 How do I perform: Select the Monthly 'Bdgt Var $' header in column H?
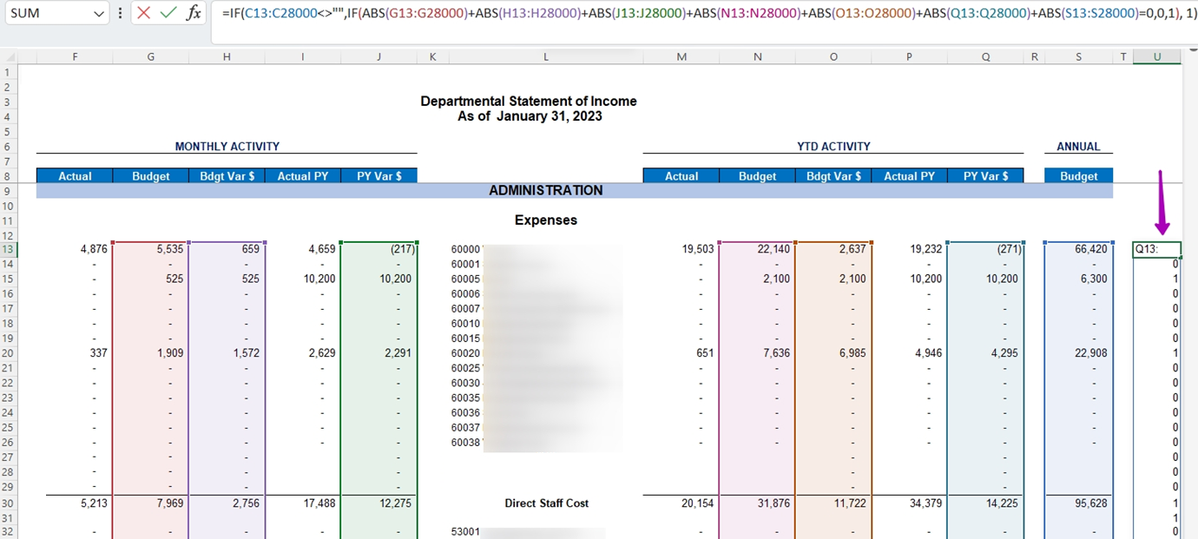point(227,176)
